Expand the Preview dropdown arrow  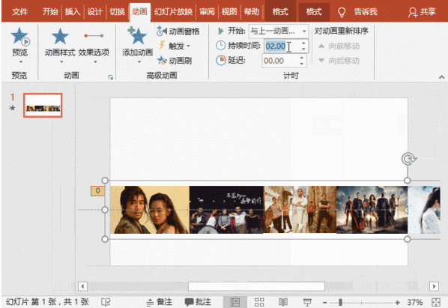coord(20,62)
